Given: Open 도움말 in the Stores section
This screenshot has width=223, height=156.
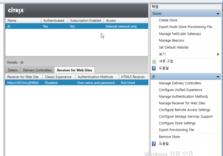Looking at the screenshot, I should tap(164, 68).
